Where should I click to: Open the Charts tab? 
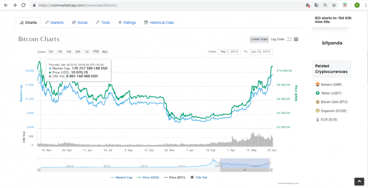(x=28, y=22)
